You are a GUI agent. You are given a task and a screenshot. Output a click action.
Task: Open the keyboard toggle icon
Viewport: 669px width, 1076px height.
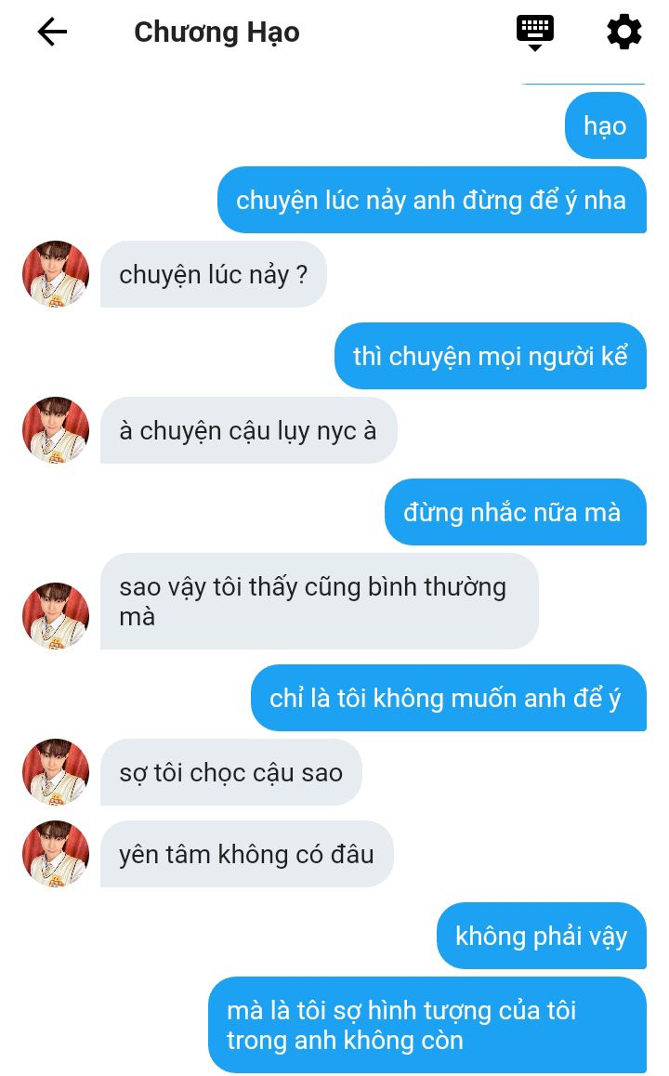click(x=535, y=33)
